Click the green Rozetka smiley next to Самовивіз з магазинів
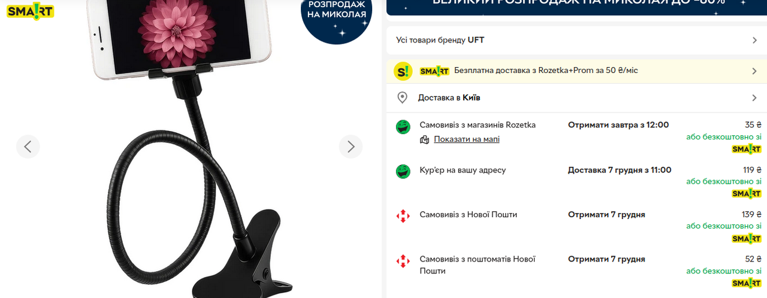The width and height of the screenshot is (767, 298). (403, 126)
